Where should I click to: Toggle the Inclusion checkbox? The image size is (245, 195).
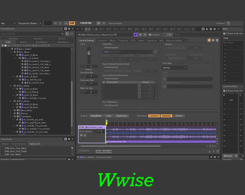[x=150, y=35]
